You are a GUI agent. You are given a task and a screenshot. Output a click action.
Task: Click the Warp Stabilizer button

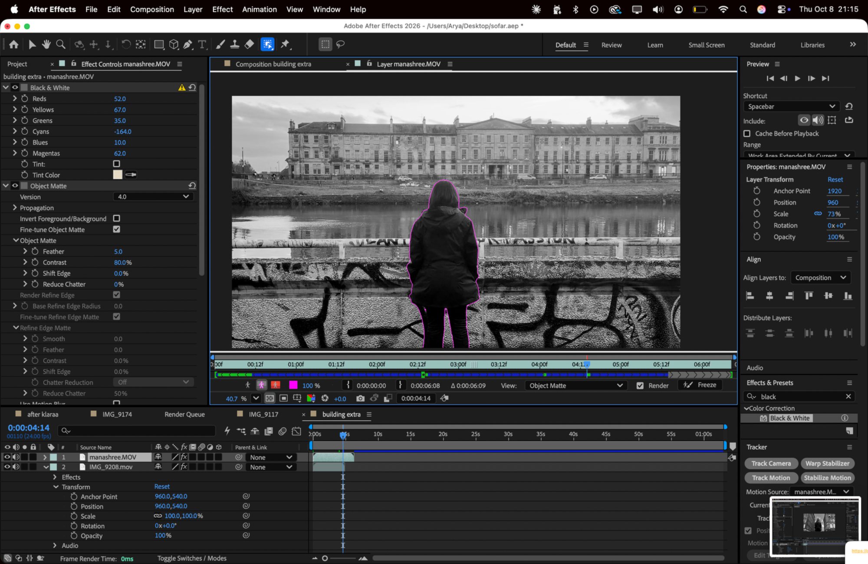click(827, 464)
